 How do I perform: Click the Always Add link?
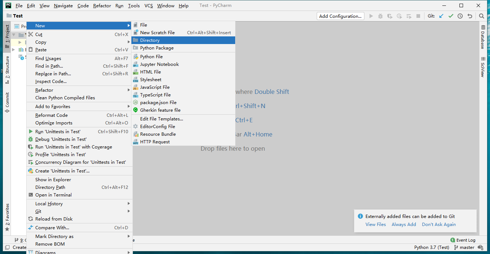coord(404,225)
